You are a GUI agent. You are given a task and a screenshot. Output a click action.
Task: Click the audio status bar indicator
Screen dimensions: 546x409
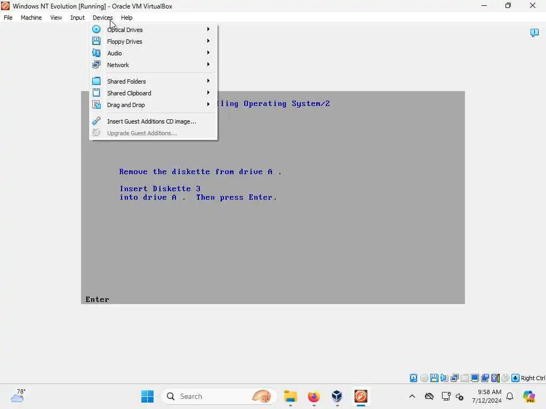[444, 378]
